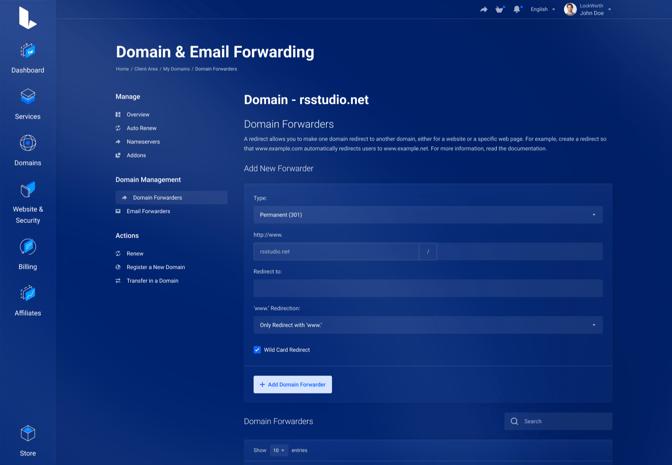Click the Register a New Domain globe icon
This screenshot has height=465, width=672.
tap(118, 267)
